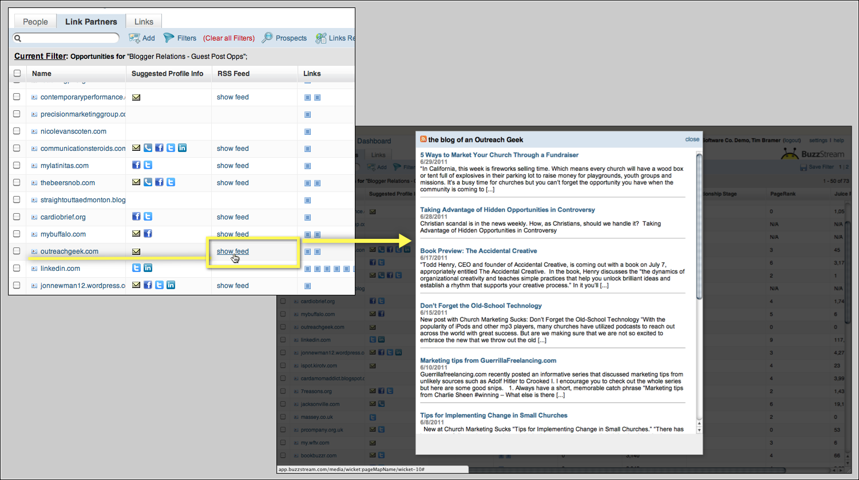Click Facebook icon in mybuffalo.com row
The height and width of the screenshot is (480, 859).
[x=148, y=234]
